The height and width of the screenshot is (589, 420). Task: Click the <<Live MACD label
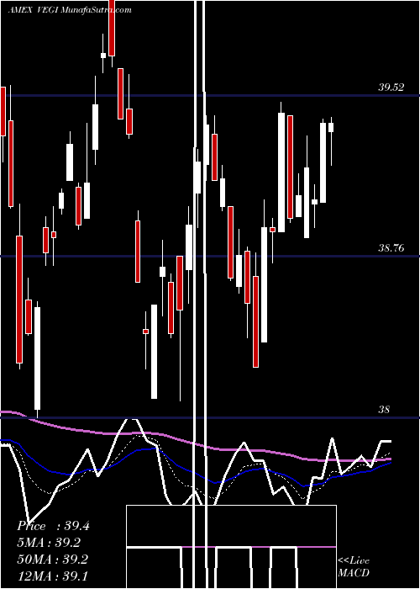[x=354, y=567]
